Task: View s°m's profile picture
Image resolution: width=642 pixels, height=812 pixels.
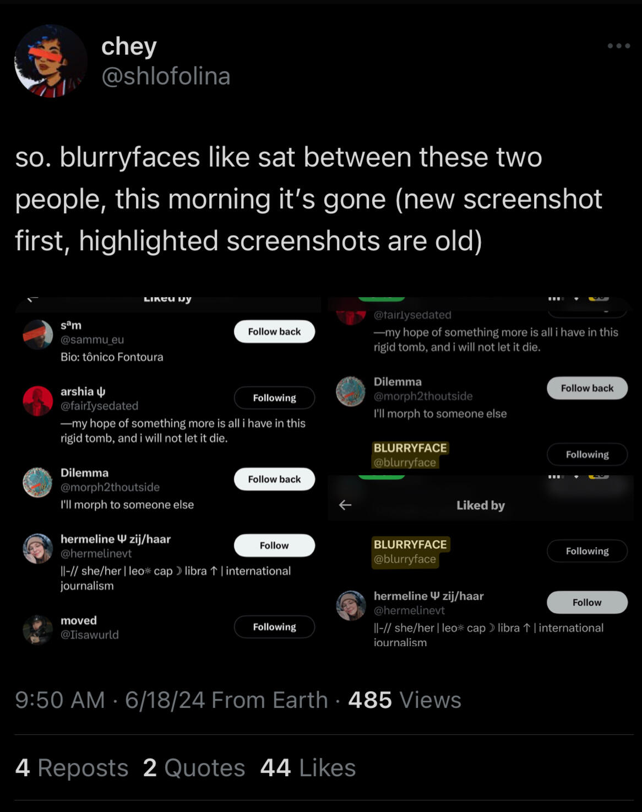Action: click(37, 334)
